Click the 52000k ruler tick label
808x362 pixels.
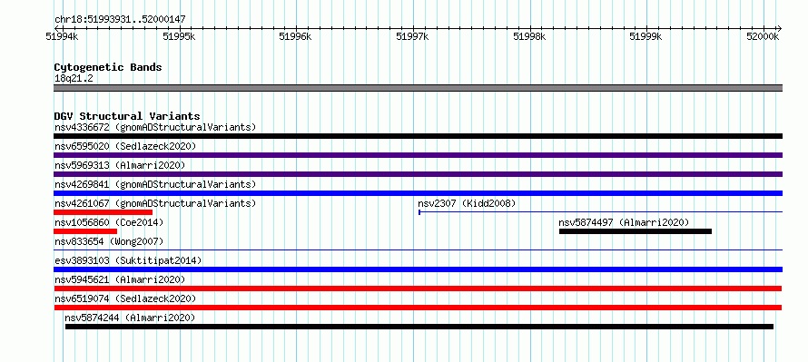tap(764, 36)
